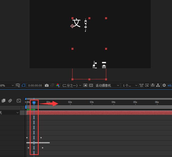Open the graph editor icon
The height and width of the screenshot is (157, 172).
(19, 101)
